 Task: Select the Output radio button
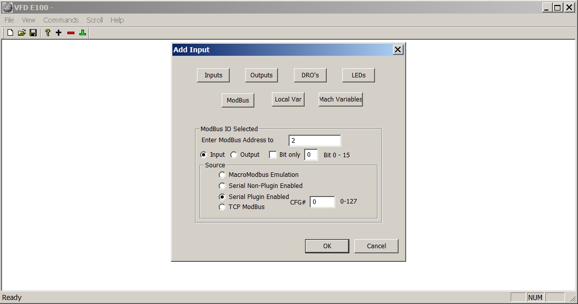coord(234,155)
